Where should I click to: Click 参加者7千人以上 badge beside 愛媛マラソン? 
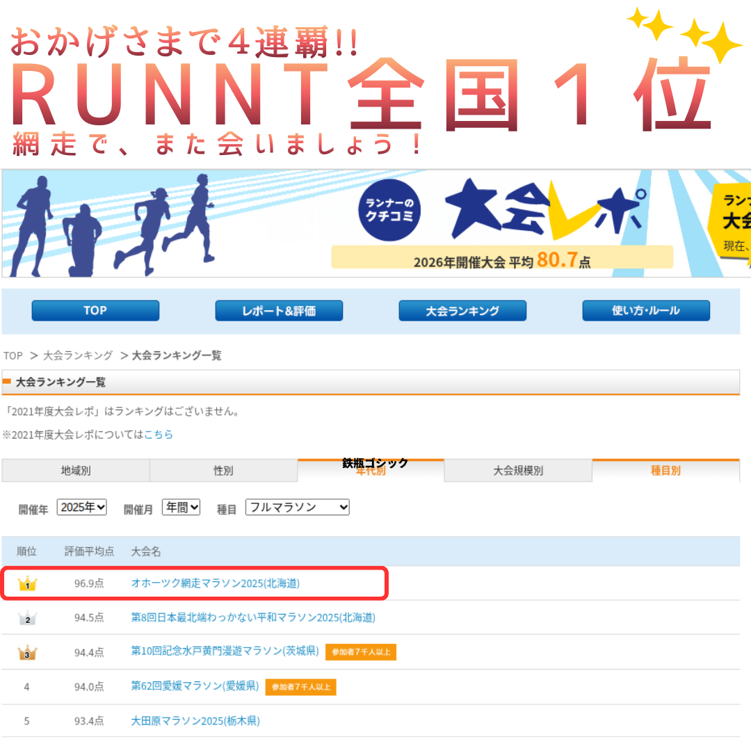[300, 686]
